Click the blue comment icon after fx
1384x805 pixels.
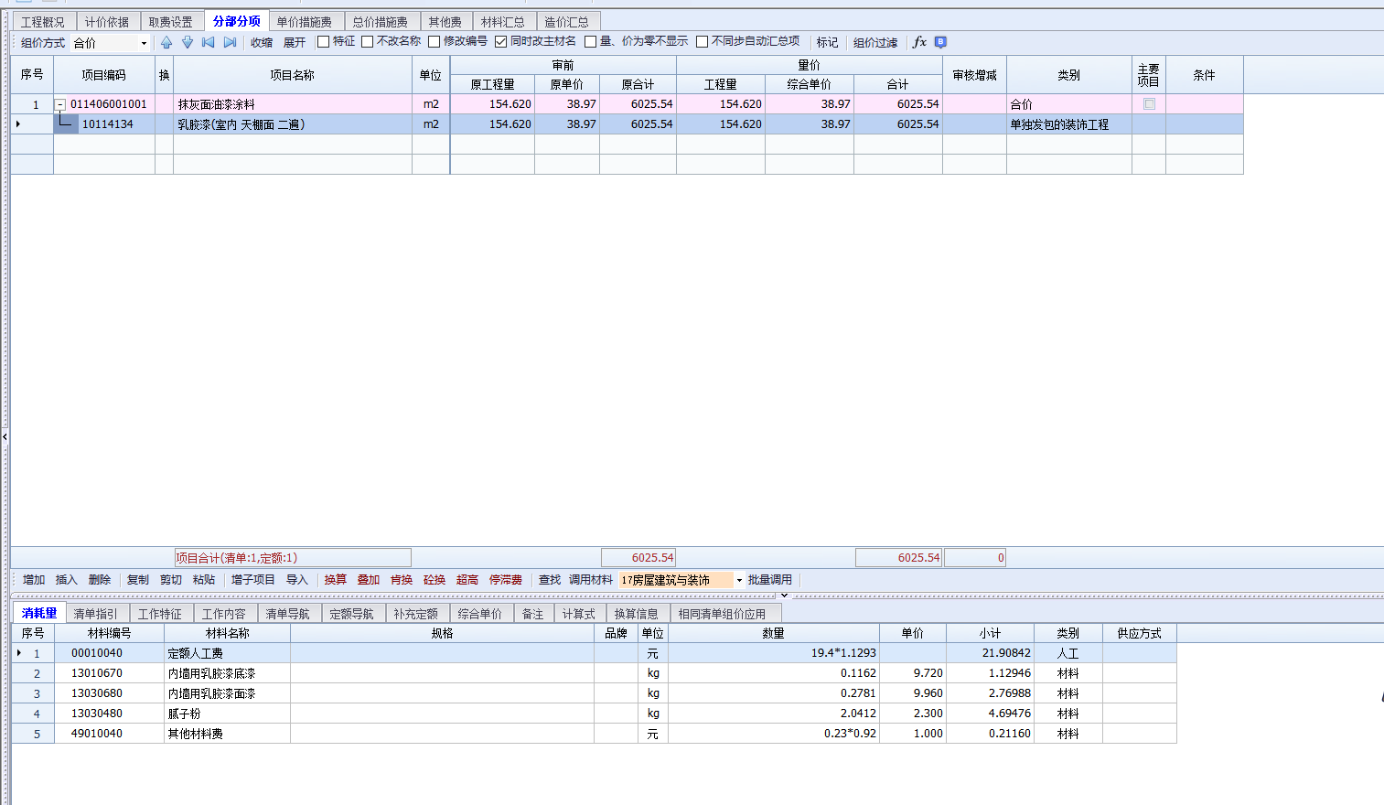tap(940, 42)
